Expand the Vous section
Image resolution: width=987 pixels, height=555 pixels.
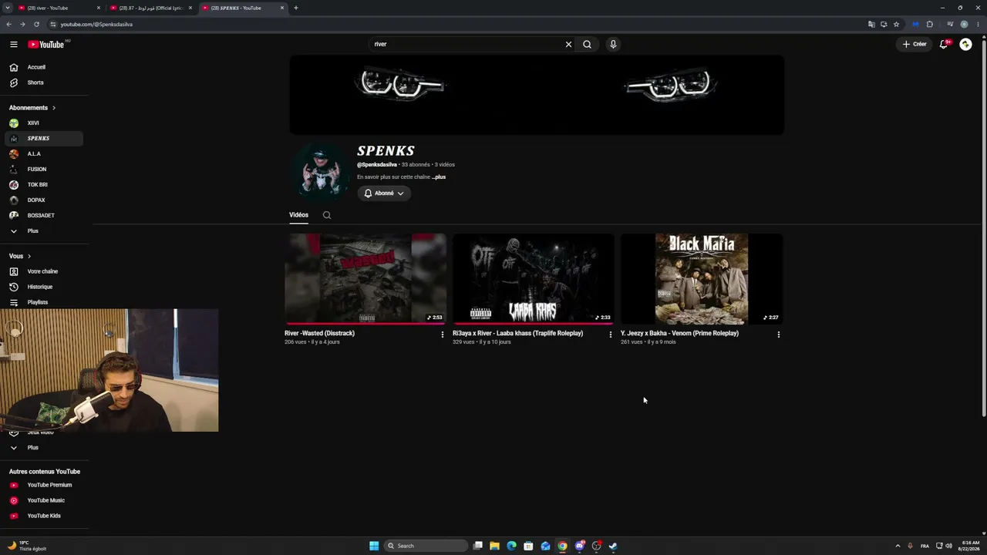tap(20, 256)
